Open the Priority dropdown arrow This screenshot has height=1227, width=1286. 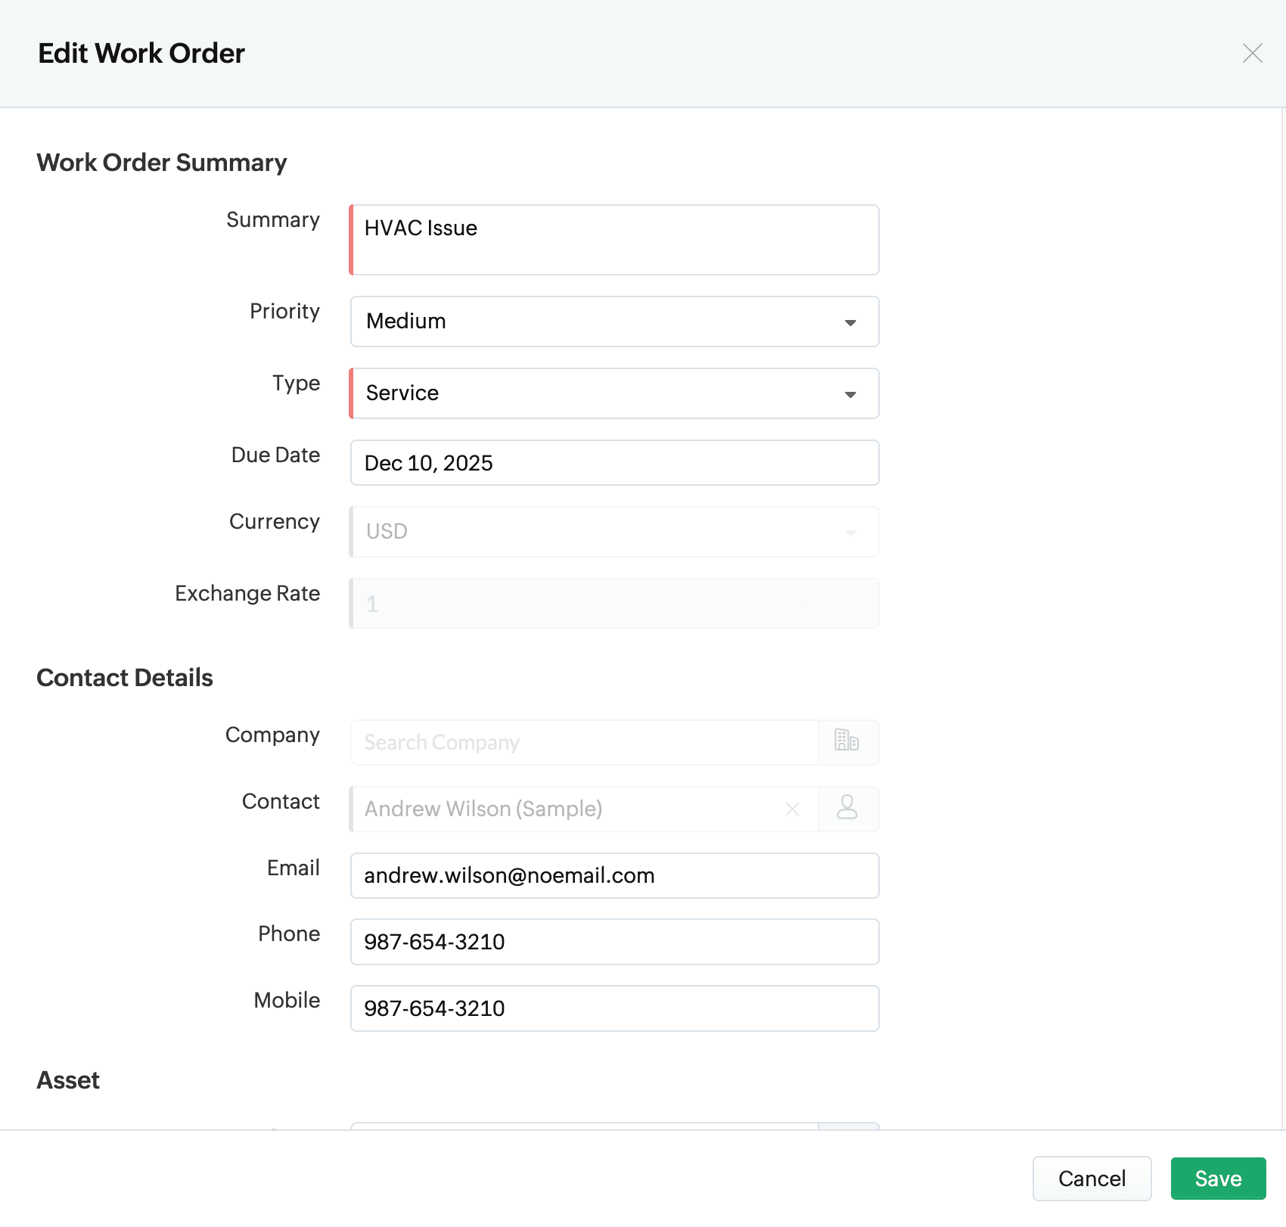[x=850, y=322]
